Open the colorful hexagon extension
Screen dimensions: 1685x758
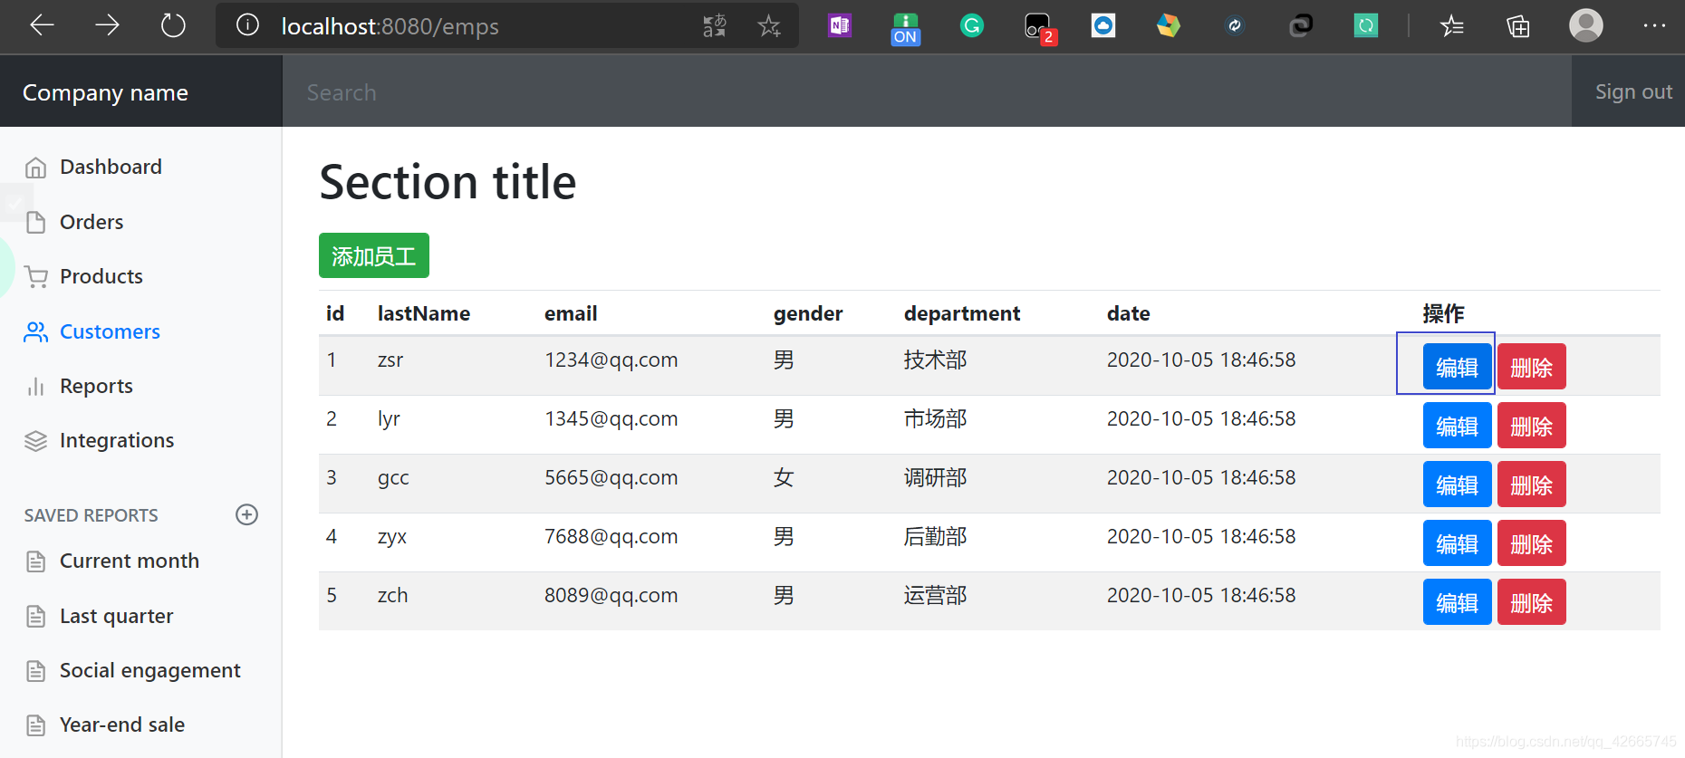coord(1169,25)
